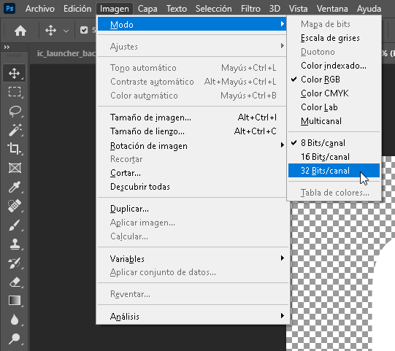395x351 pixels.
Task: Open the Selección menu
Action: pyautogui.click(x=213, y=9)
